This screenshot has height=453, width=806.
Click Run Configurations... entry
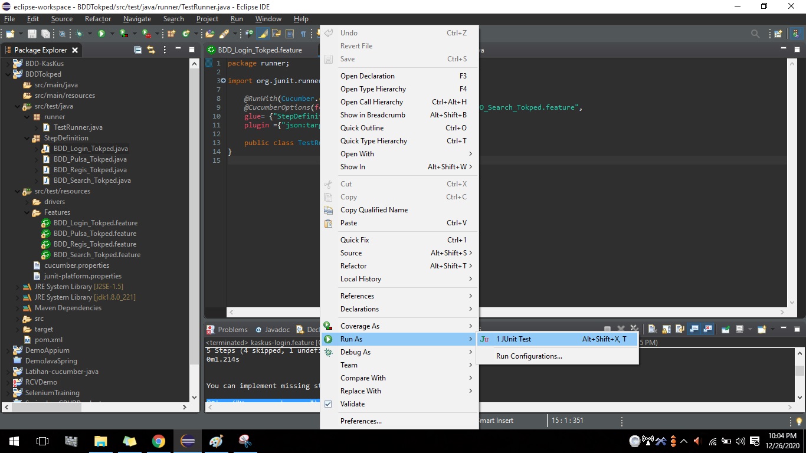click(529, 356)
